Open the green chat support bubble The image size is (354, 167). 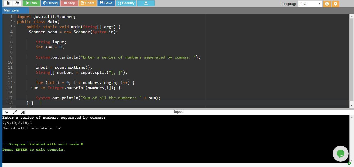pos(340,153)
